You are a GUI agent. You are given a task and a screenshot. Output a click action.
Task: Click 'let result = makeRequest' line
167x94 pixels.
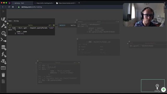coord(89,24)
